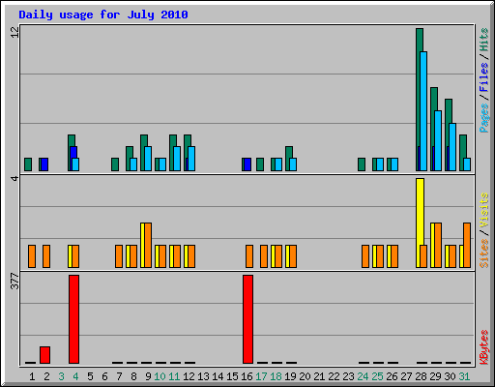Select the orange Sites bar for day 1
495x387 pixels.
(32, 256)
